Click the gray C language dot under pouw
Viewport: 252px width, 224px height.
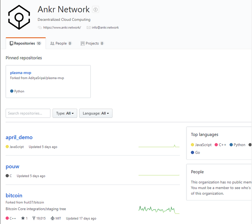7,175
